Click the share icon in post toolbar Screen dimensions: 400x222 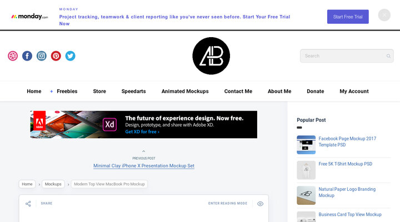28,204
